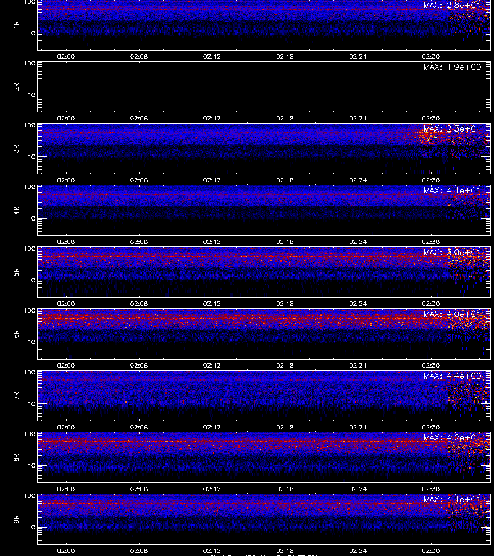Click the MAX: 4.0e+01 readout
This screenshot has width=494, height=556.
[452, 314]
